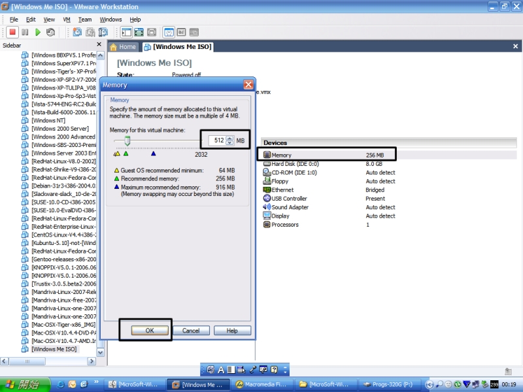Click the Appliance View toolbar icon
523x392 pixels.
182,32
